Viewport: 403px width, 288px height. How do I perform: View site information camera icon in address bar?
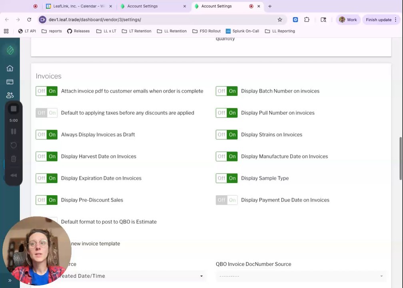tap(43, 20)
